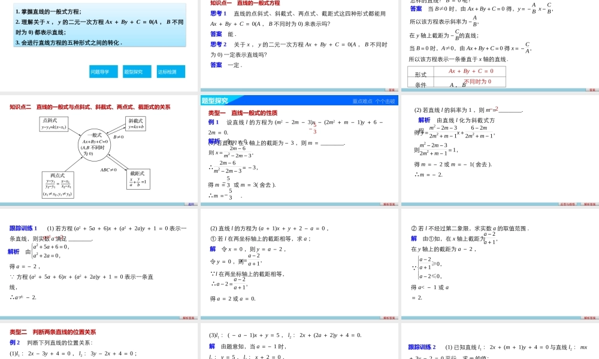Image resolution: width=599 pixels, height=359 pixels.
Task: Click 解析答案 button on the 例1 slide
Action: click(x=389, y=204)
